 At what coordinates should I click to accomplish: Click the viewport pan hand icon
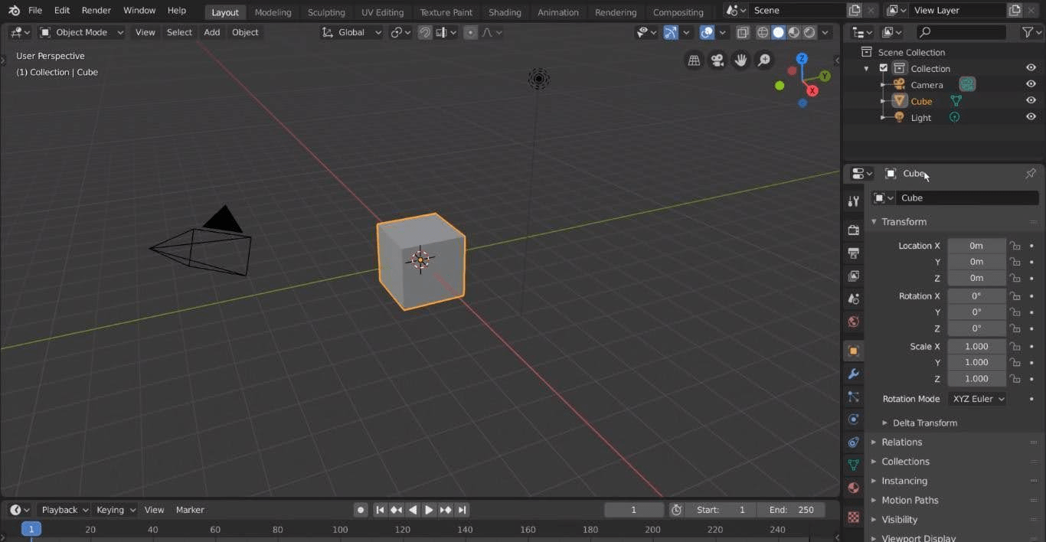point(740,60)
